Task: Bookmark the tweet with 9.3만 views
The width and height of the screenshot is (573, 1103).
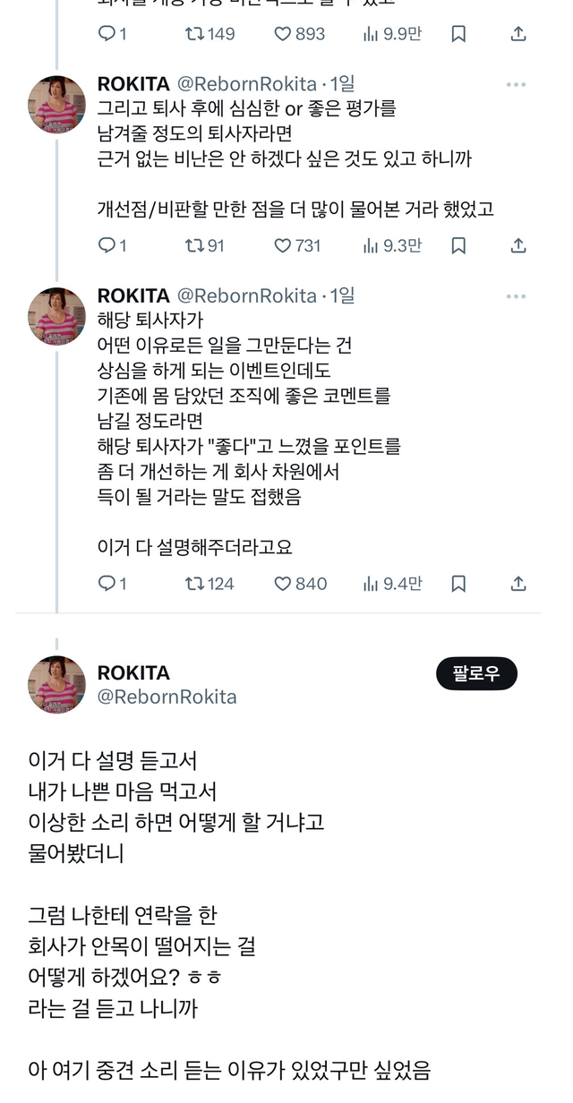Action: click(458, 245)
